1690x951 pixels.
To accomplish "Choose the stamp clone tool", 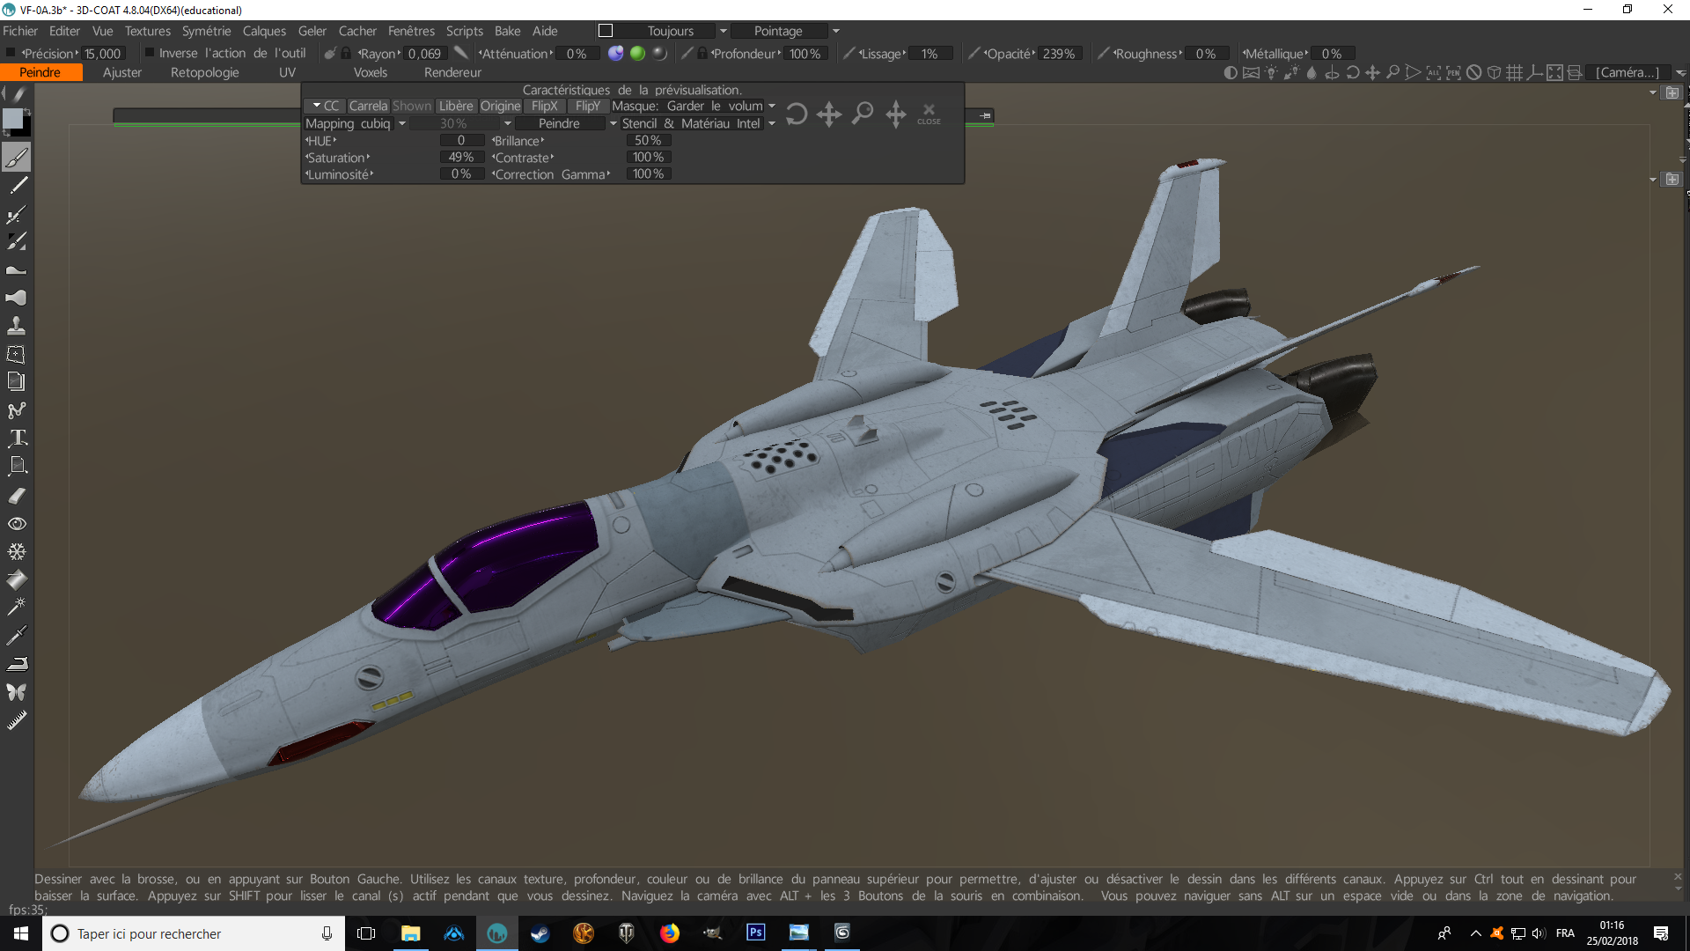I will point(17,326).
